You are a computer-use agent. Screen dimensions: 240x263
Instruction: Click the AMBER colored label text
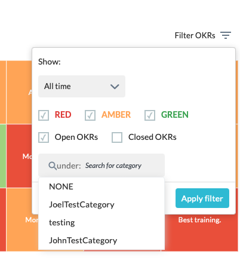[116, 115]
